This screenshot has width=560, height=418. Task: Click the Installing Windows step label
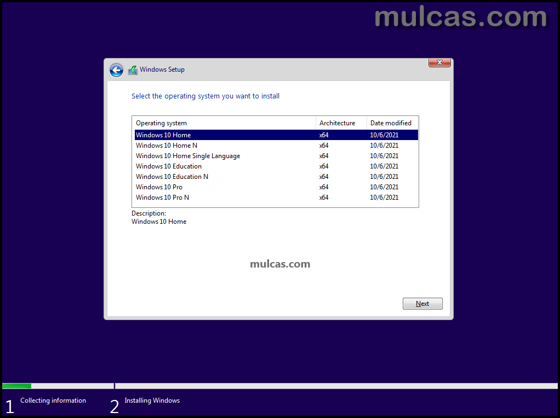tap(152, 400)
